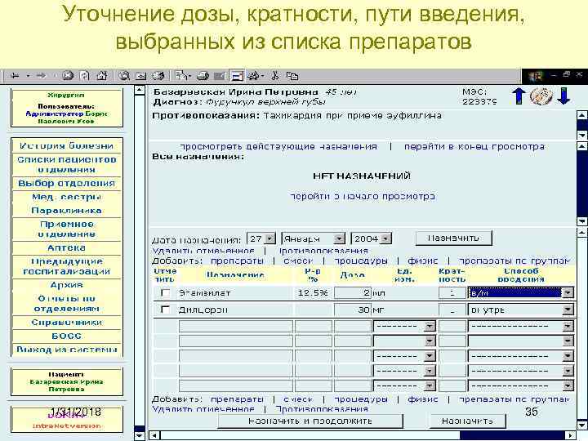Image resolution: width=588 pixels, height=441 pixels.
Task: Open Приемное отделение sidebar item
Action: pyautogui.click(x=67, y=229)
